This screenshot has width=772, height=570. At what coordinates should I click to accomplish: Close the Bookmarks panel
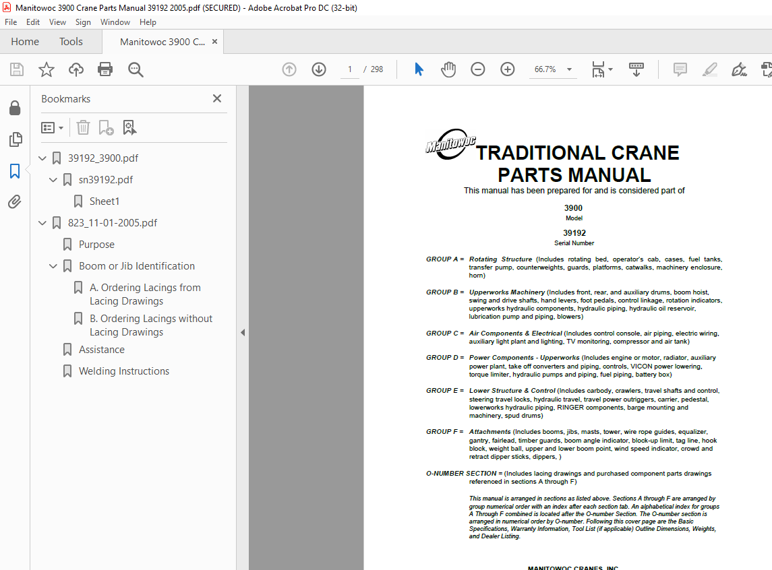(217, 98)
